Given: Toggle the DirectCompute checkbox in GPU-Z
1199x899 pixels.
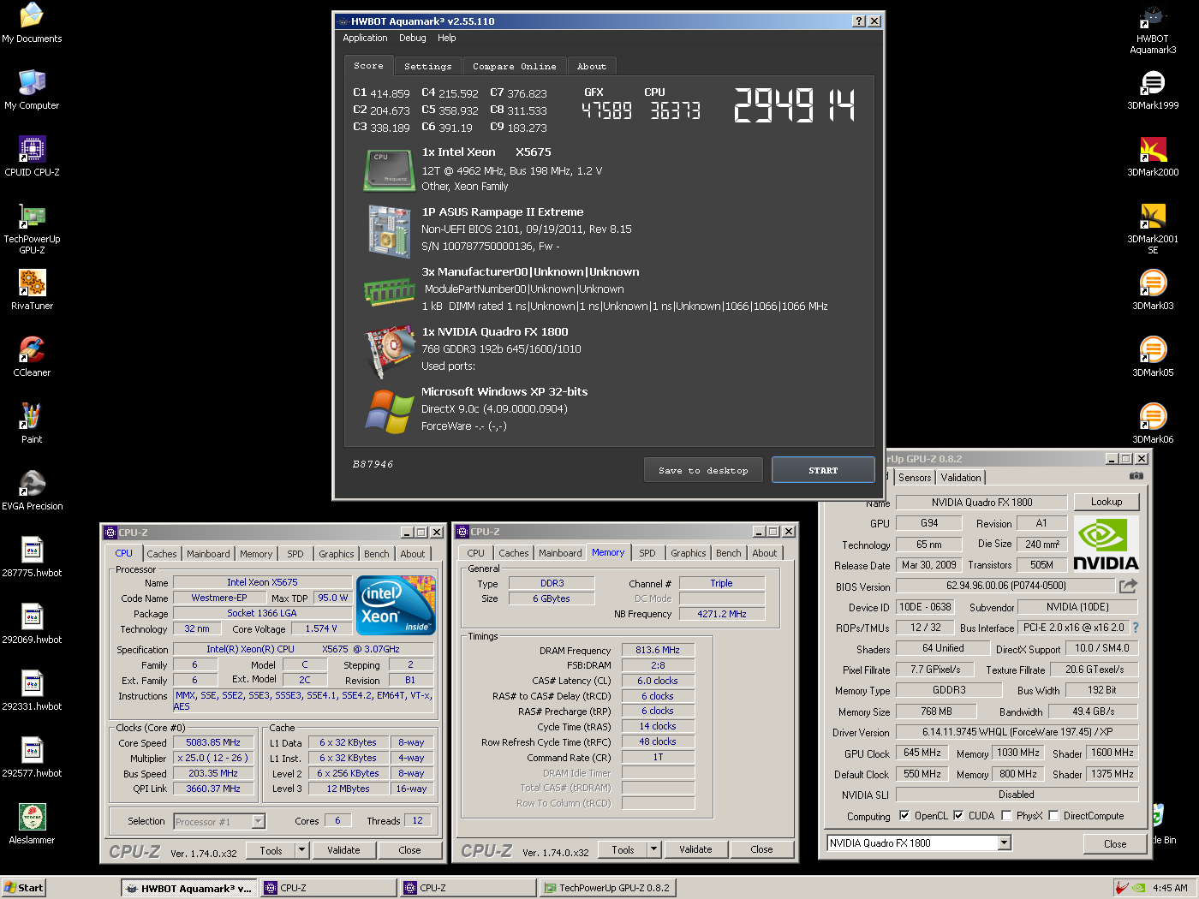Looking at the screenshot, I should coord(1053,816).
